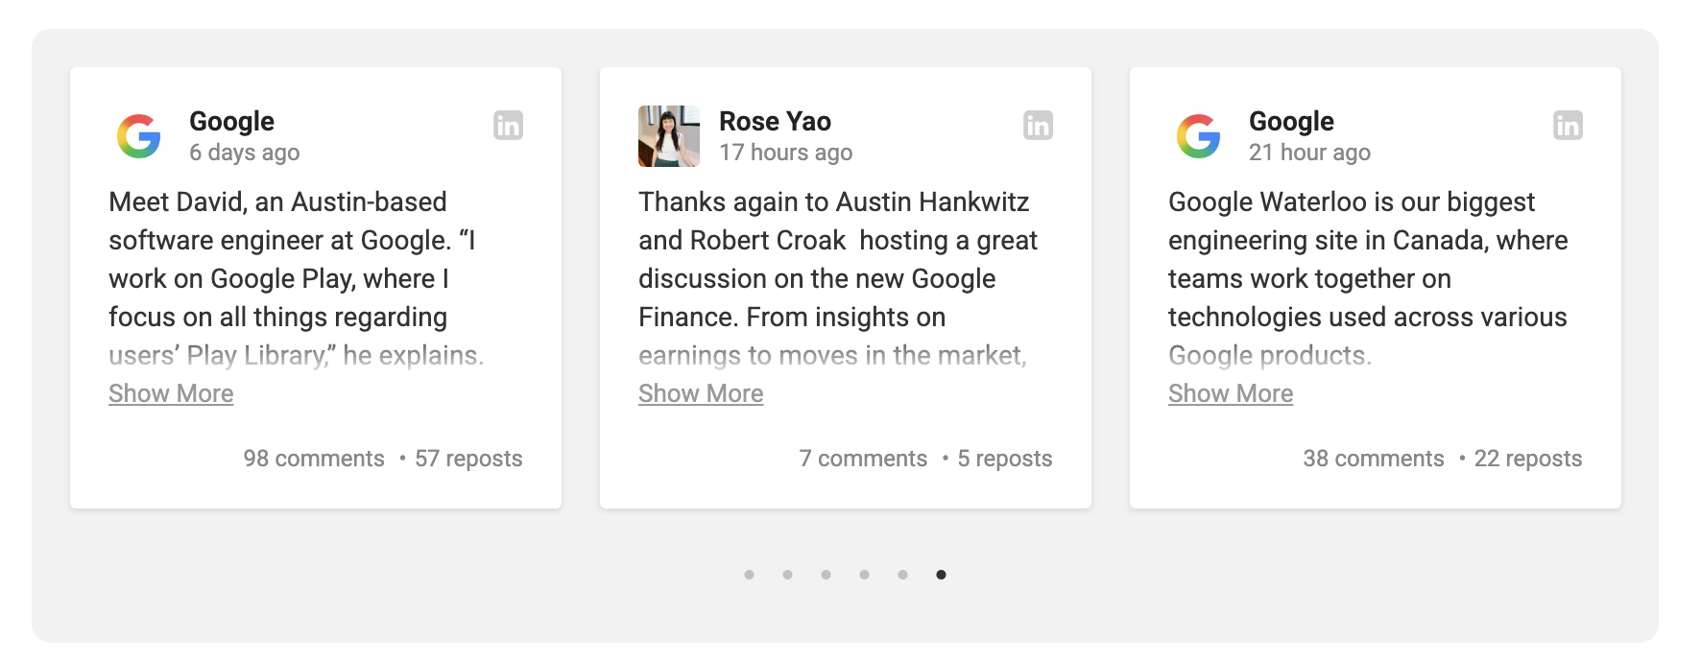The width and height of the screenshot is (1701, 662).
Task: Go to third carousel page dot
Action: tap(826, 575)
